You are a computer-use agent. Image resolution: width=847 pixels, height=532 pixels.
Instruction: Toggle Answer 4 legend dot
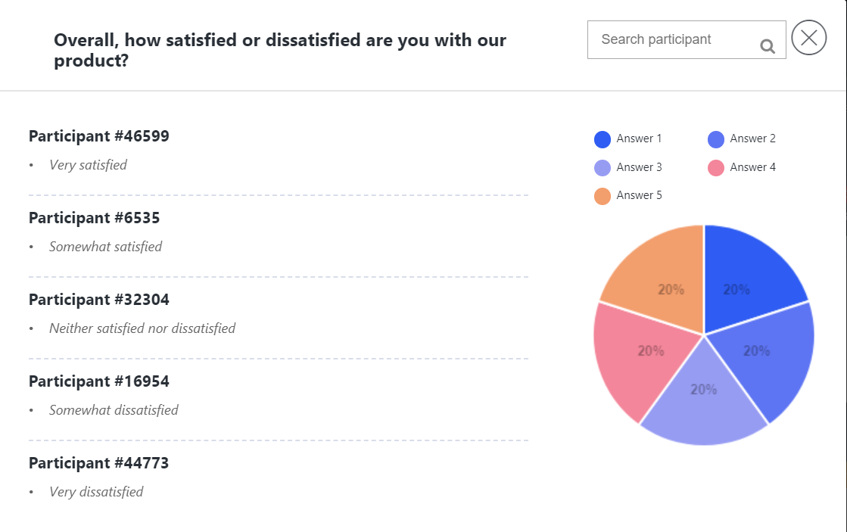[716, 168]
